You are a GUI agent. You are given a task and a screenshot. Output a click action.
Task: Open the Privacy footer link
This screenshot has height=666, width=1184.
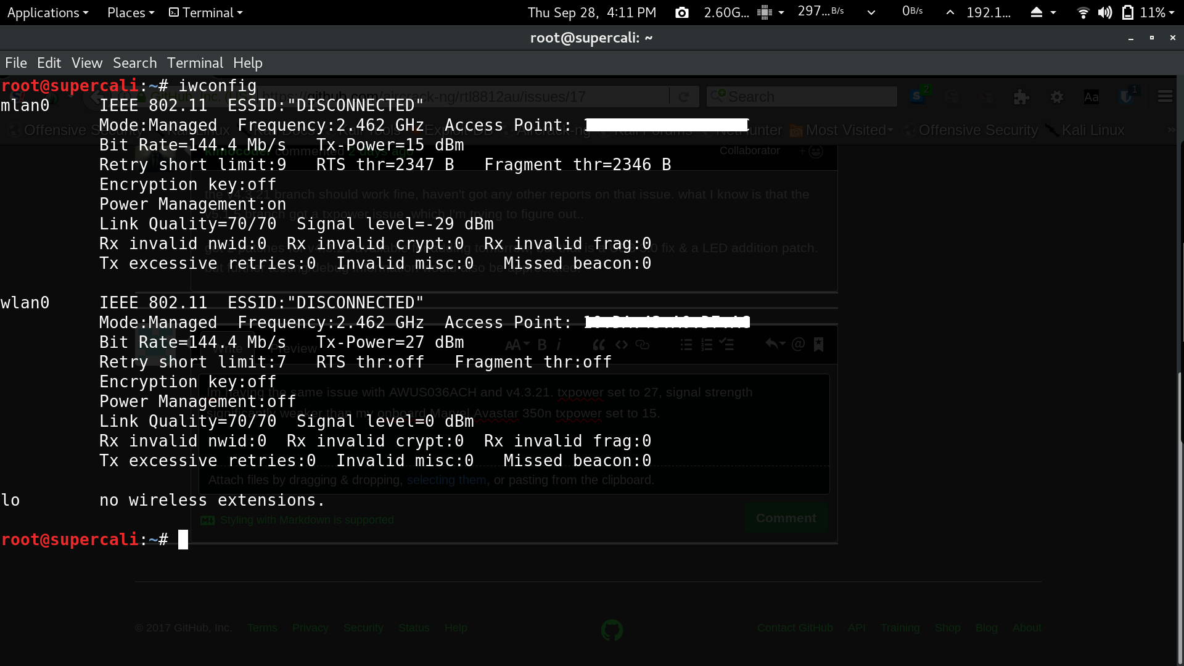310,628
